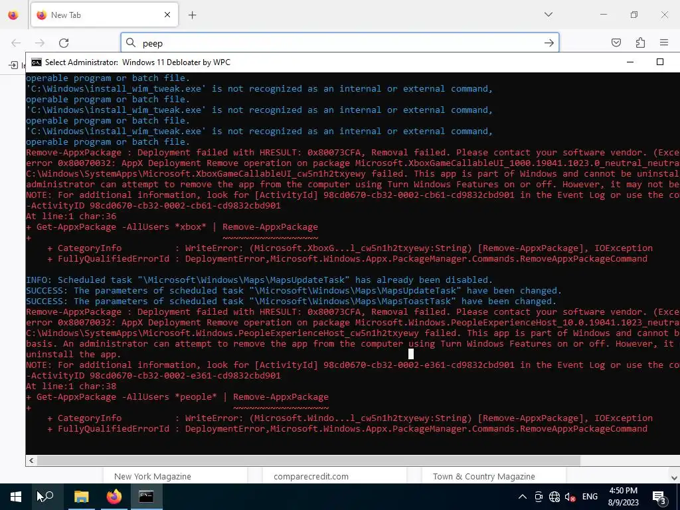The width and height of the screenshot is (680, 510).
Task: Click the 'At line:1 char:36' text
Action: [71, 216]
